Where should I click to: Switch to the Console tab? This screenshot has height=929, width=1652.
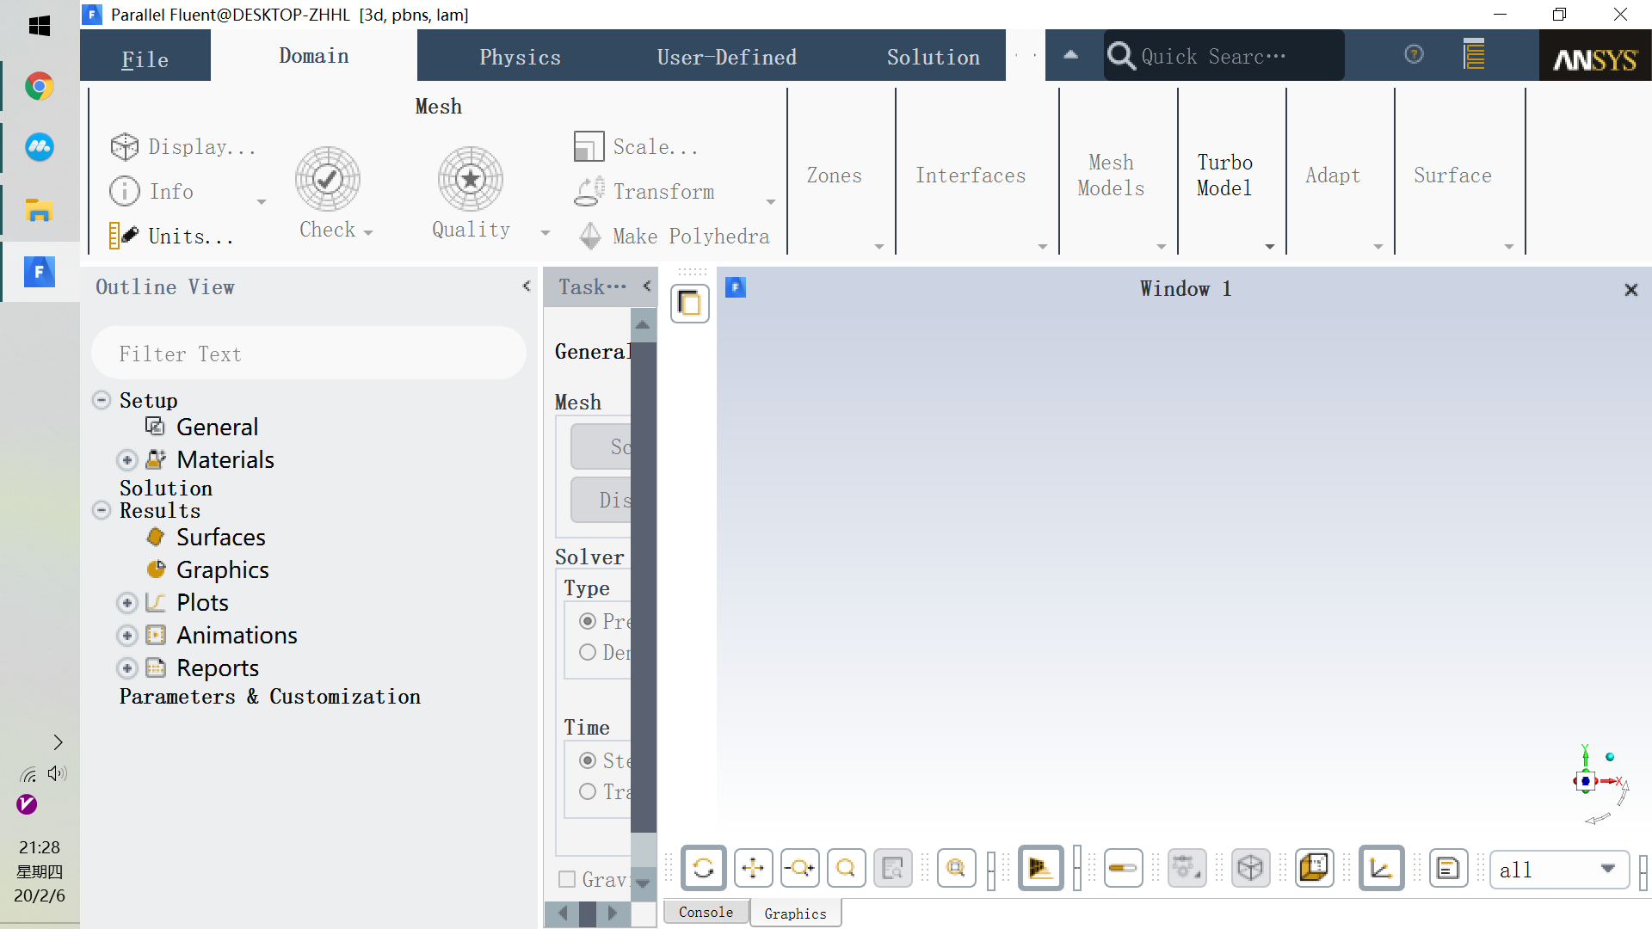[706, 913]
